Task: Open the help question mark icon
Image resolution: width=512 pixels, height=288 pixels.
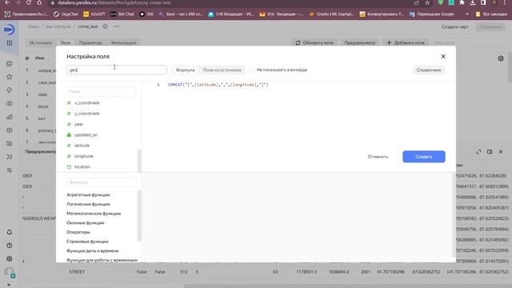Action: tap(9, 246)
